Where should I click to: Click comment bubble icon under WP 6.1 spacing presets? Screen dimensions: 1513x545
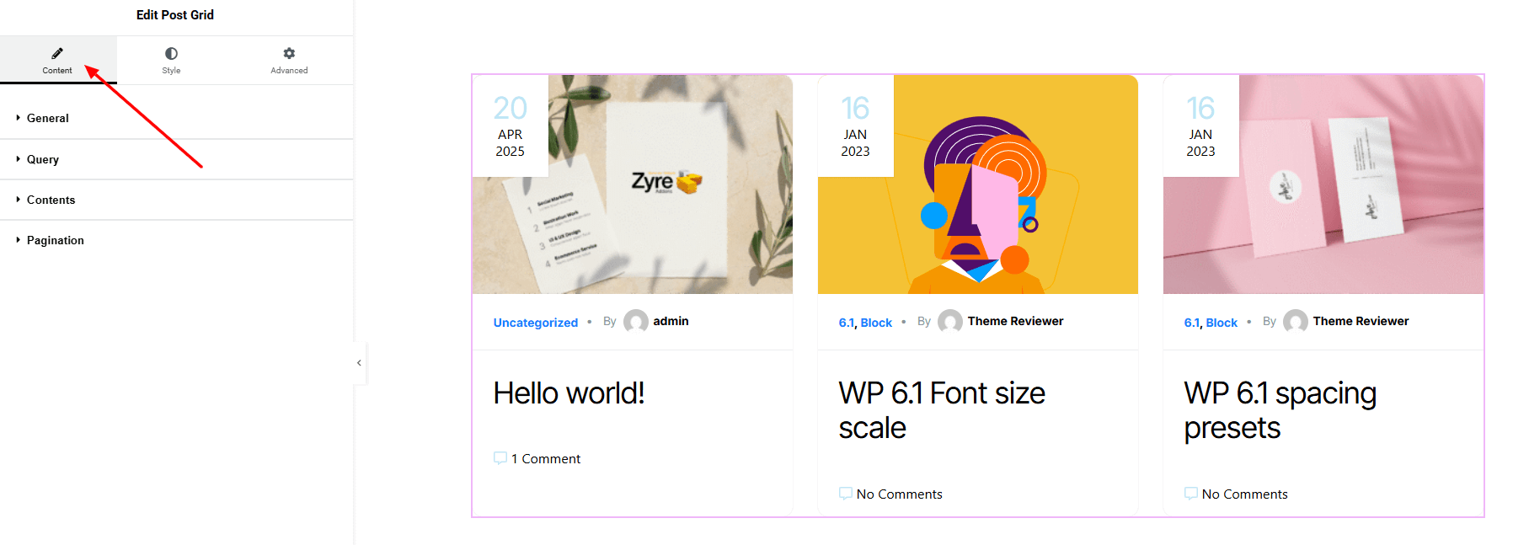(1191, 494)
